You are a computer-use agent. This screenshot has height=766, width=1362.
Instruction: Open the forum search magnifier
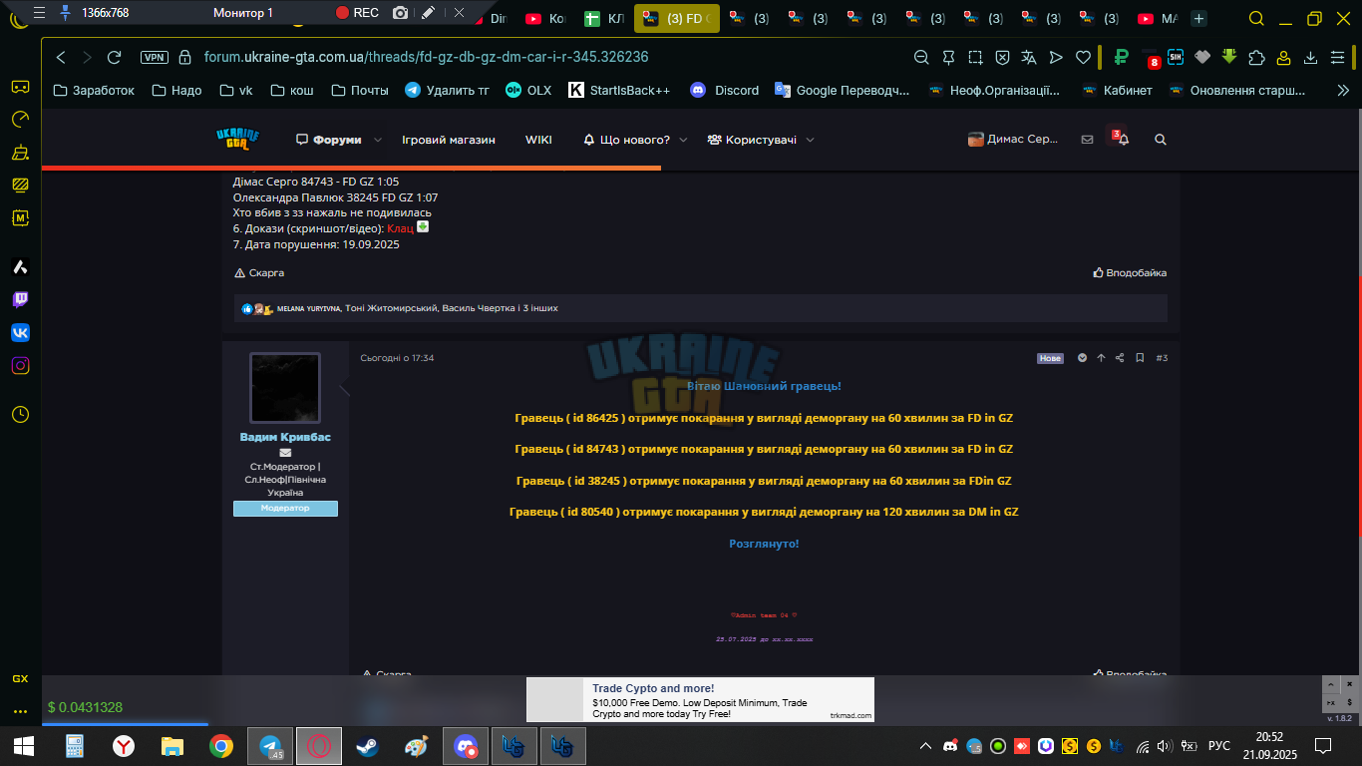[1160, 140]
